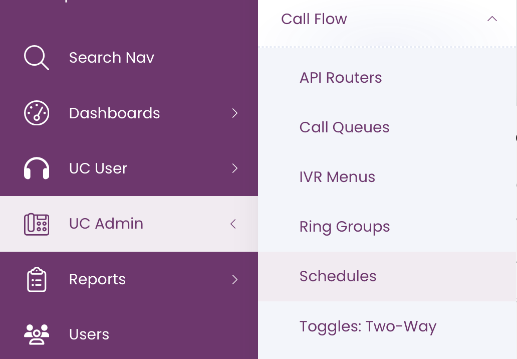Image resolution: width=517 pixels, height=359 pixels.
Task: Click the Dashboards gauge icon
Action: tap(36, 113)
